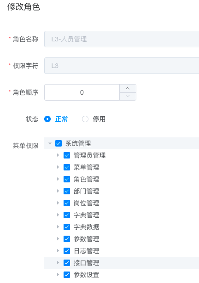Viewport: 199px width, 283px height.
Task: Select the 字典管理 tree label
Action: pyautogui.click(x=86, y=215)
